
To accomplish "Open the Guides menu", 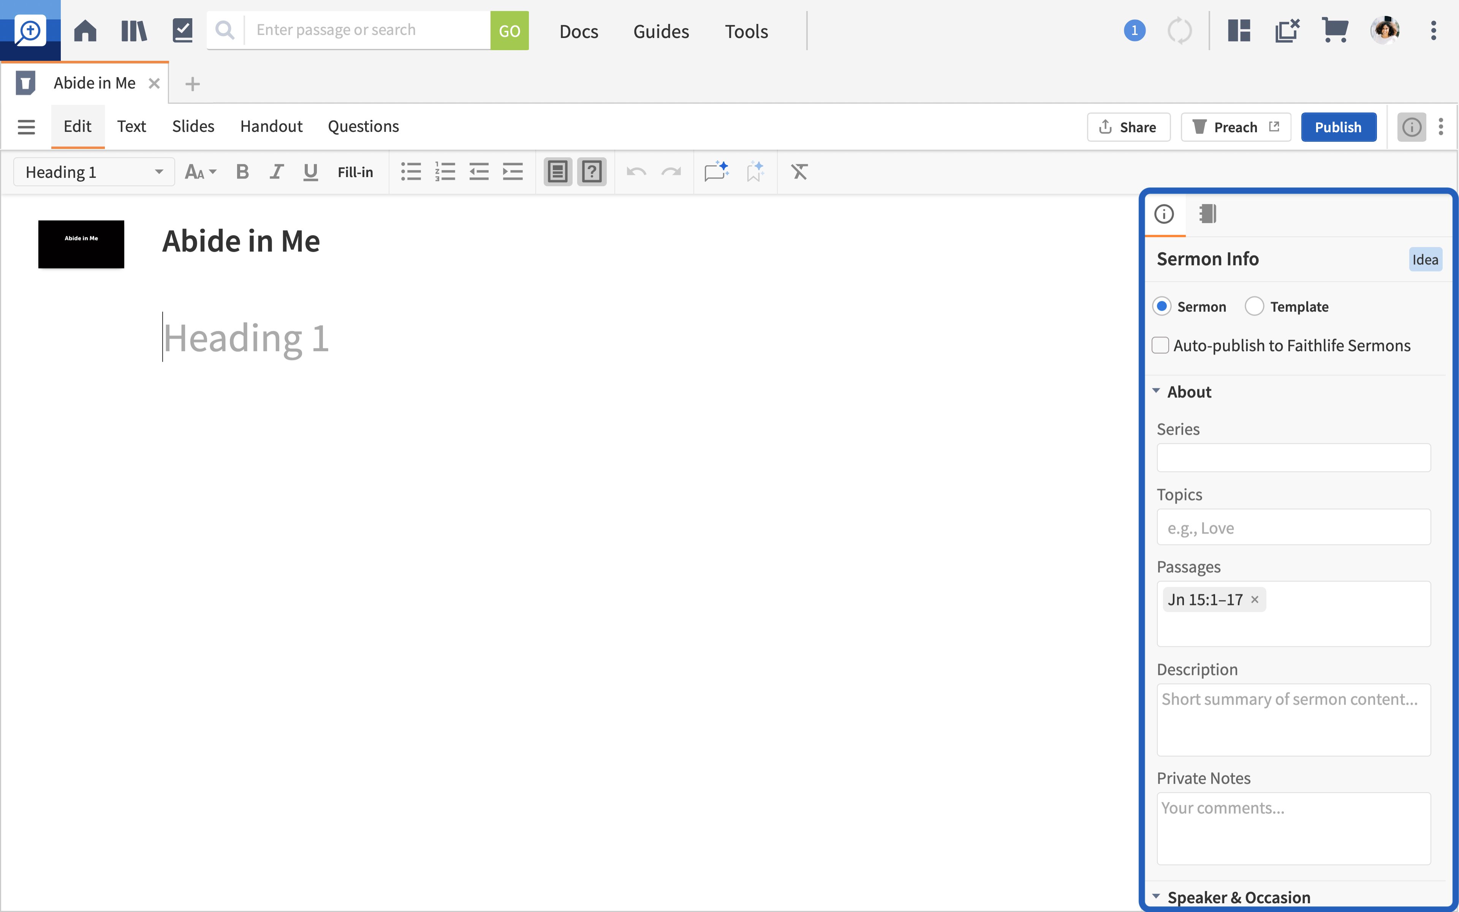I will [661, 31].
